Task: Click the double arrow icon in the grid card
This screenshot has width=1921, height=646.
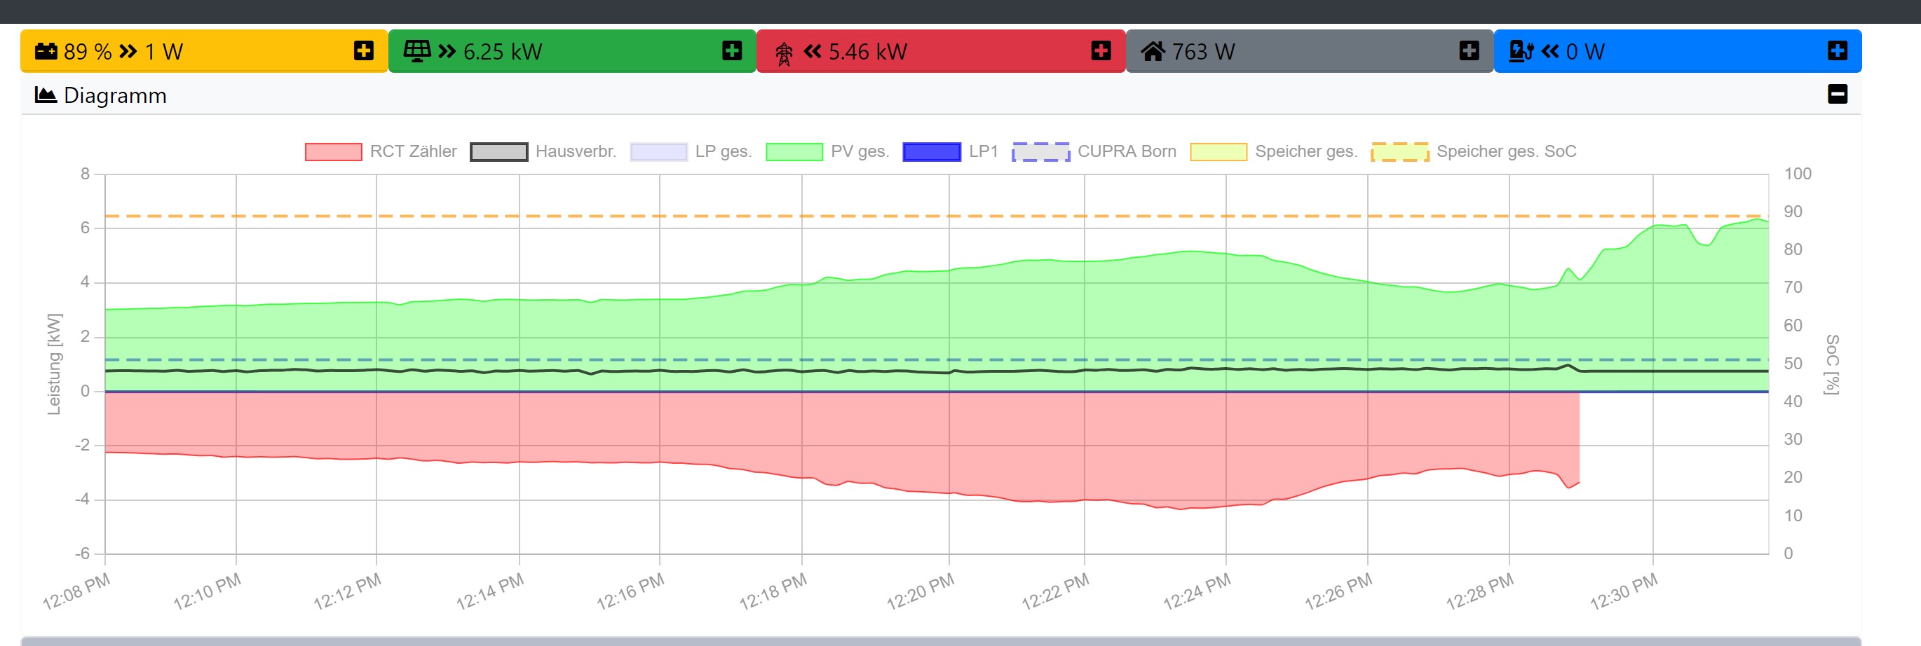Action: click(x=812, y=51)
